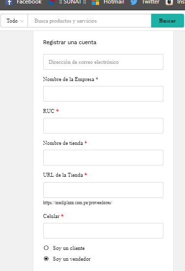Click the Twitter bookmark label

(151, 2)
